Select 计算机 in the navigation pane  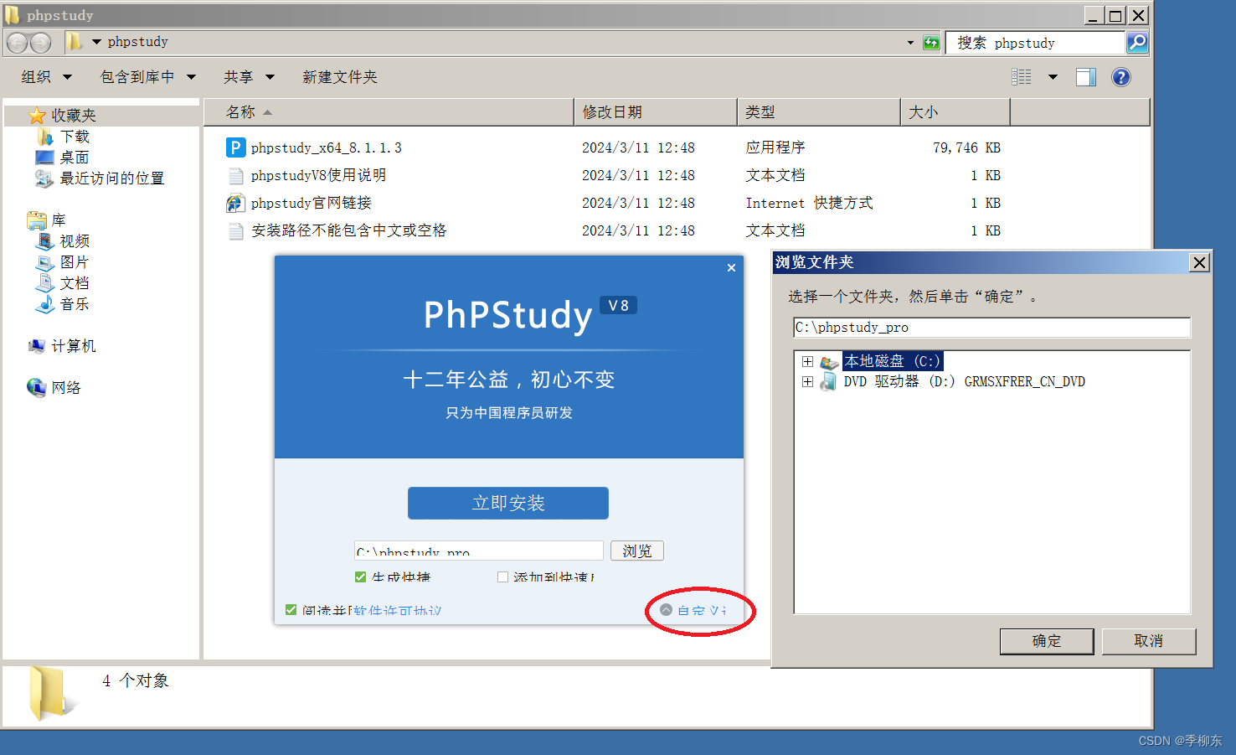[x=74, y=346]
